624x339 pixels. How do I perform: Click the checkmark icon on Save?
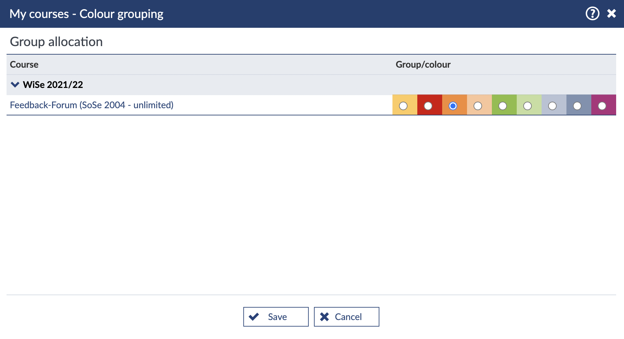tap(254, 316)
